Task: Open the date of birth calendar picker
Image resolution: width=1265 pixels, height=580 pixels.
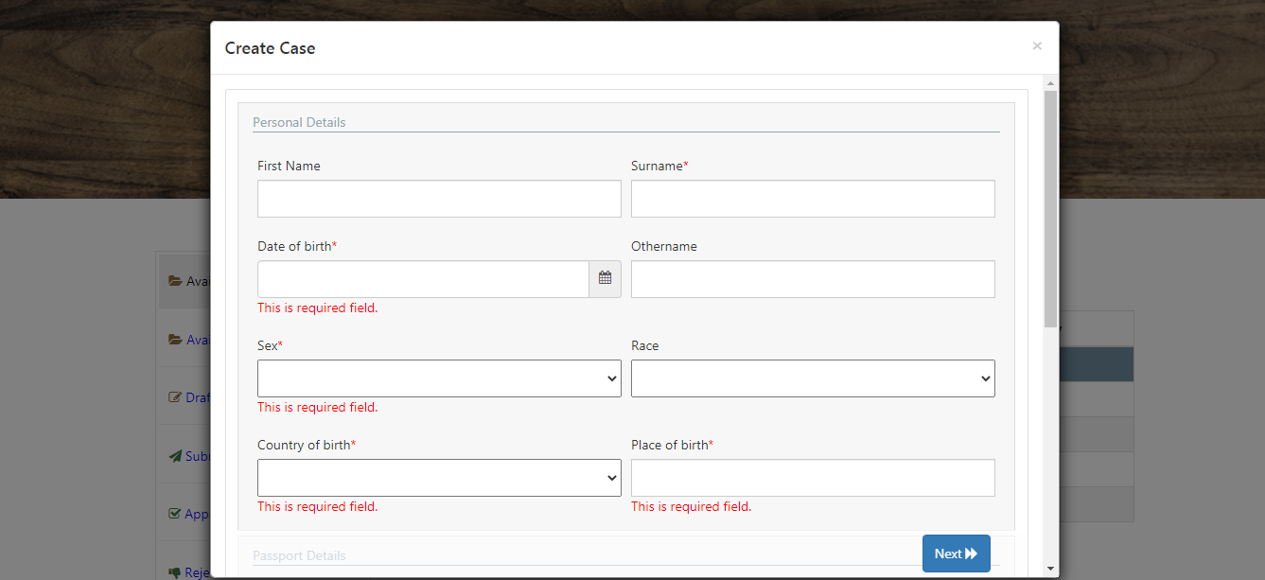Action: (606, 279)
